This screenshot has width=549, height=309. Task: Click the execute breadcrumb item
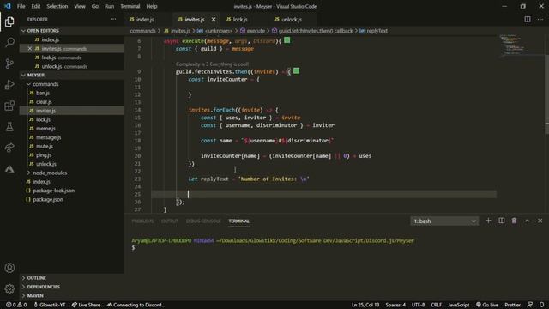click(x=252, y=31)
